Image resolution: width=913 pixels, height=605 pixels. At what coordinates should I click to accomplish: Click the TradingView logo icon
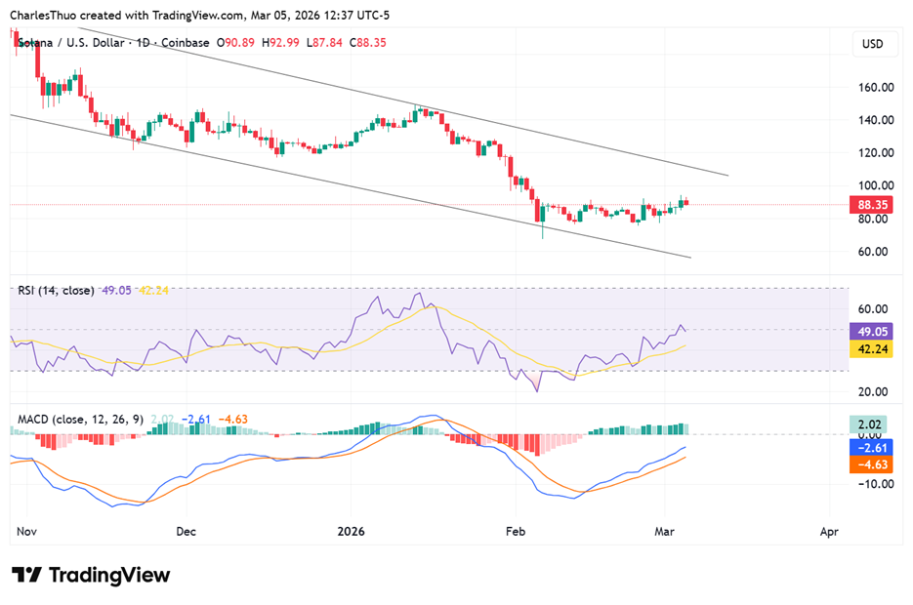click(26, 575)
